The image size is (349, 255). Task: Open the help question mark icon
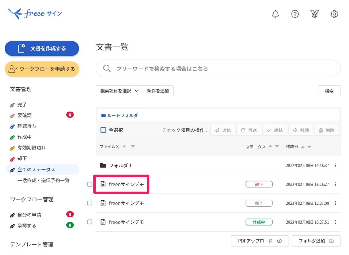(295, 14)
